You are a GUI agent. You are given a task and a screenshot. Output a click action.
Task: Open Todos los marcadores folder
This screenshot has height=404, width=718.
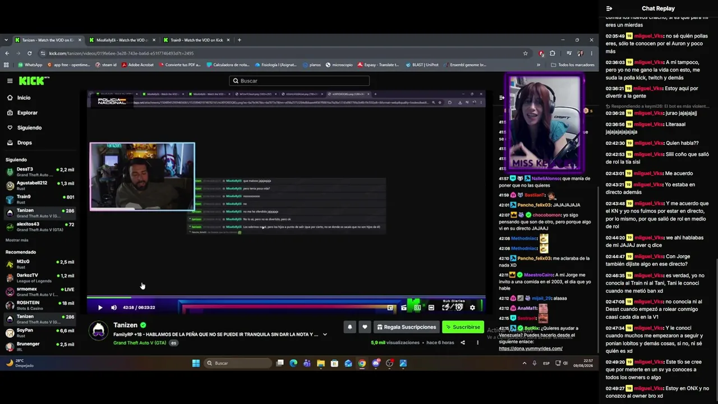tap(572, 65)
